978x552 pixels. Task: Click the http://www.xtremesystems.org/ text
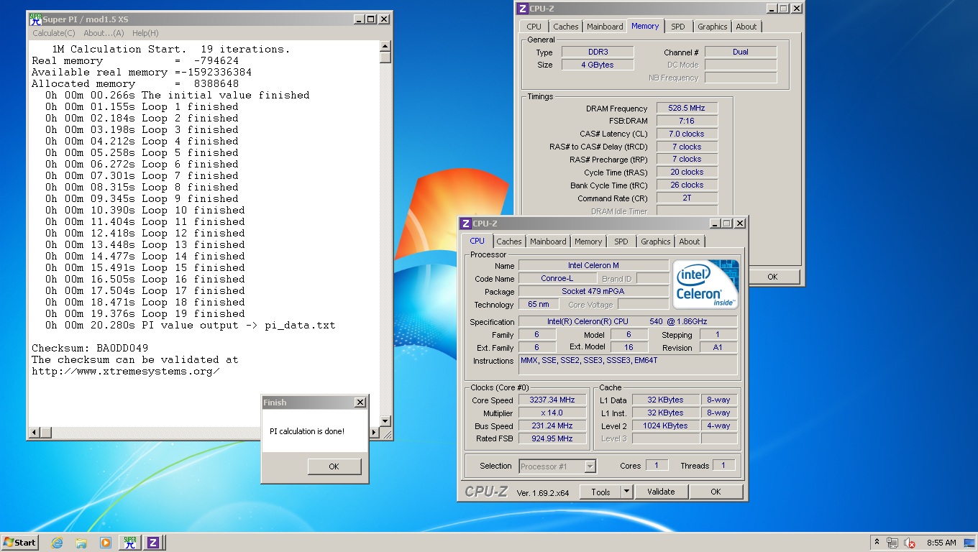126,371
